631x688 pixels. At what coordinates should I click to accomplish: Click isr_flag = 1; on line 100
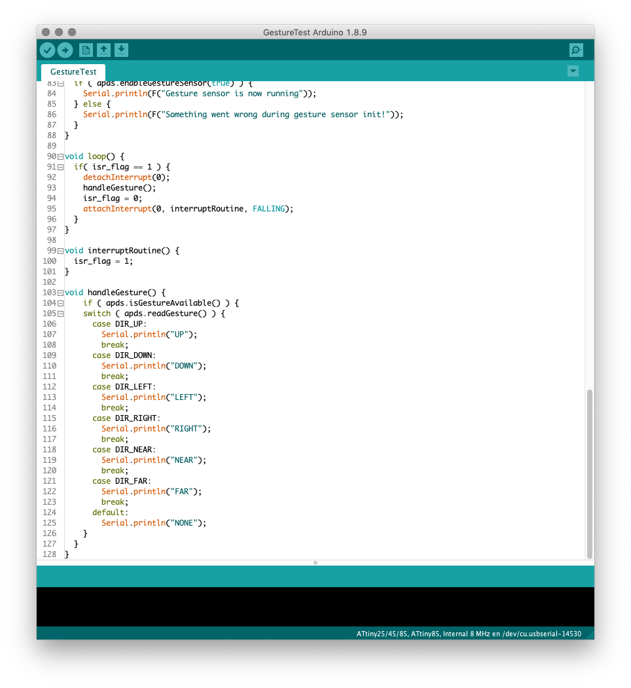point(103,261)
